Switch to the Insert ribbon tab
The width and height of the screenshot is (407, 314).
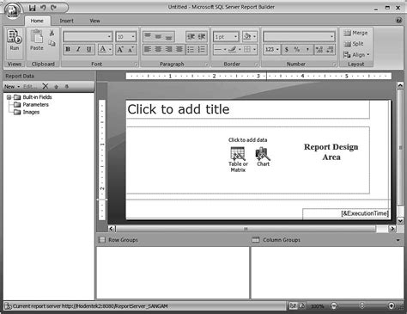pos(66,21)
